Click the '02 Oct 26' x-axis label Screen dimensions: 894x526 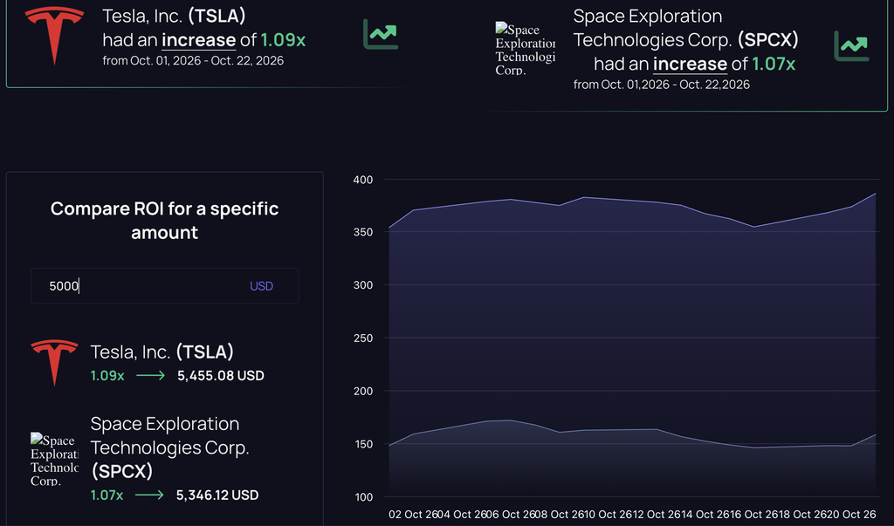(413, 514)
